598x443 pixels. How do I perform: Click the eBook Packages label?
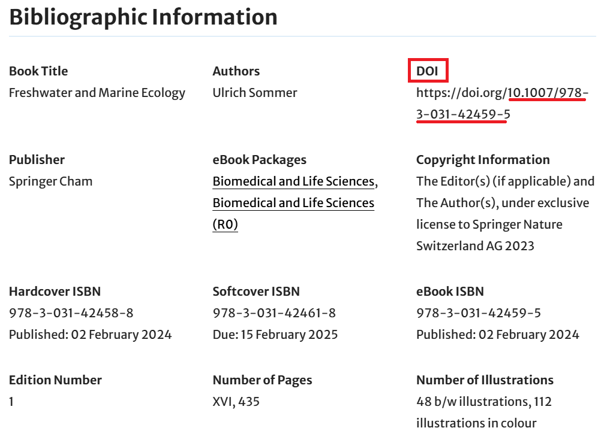coord(260,160)
